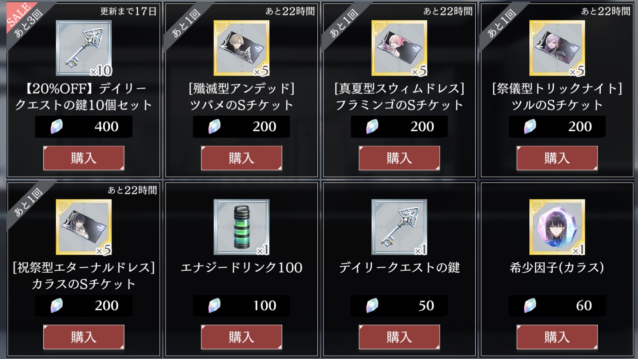Buy the Energy Drink 100 item
Image resolution: width=638 pixels, height=359 pixels.
coord(241,337)
